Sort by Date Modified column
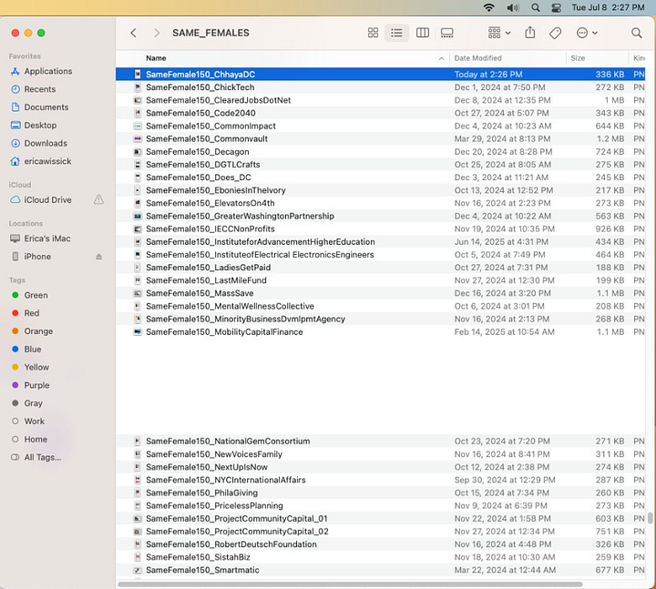656x589 pixels. 477,58
